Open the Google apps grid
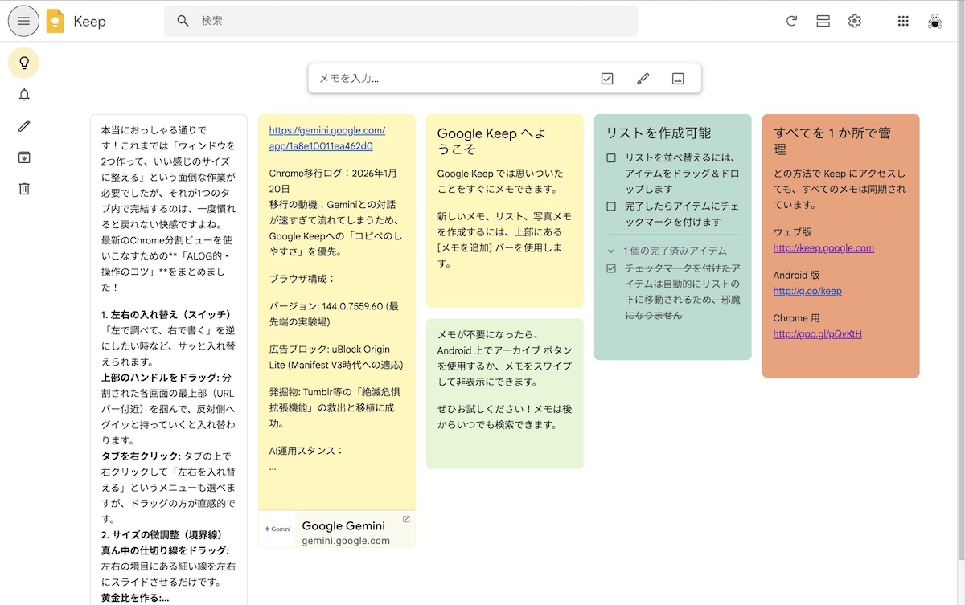965x605 pixels. point(903,21)
